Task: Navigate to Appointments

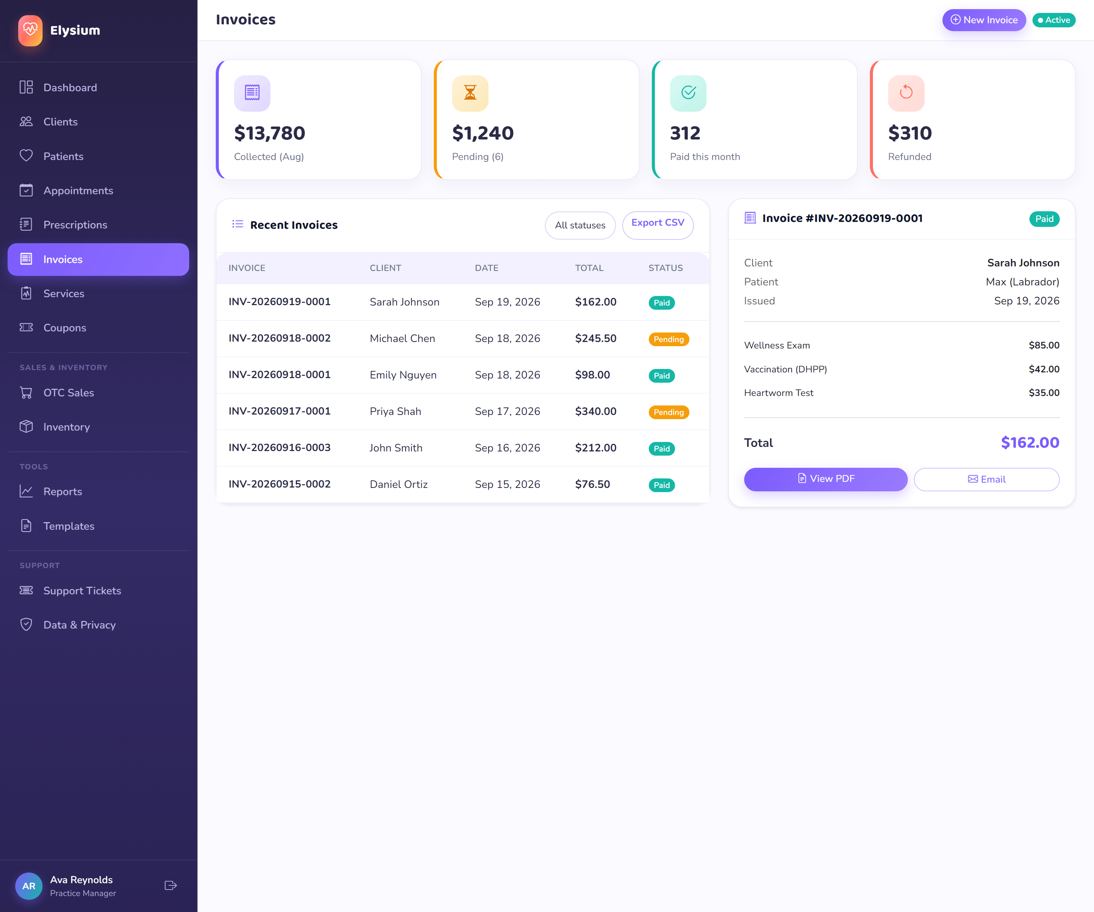Action: [98, 190]
